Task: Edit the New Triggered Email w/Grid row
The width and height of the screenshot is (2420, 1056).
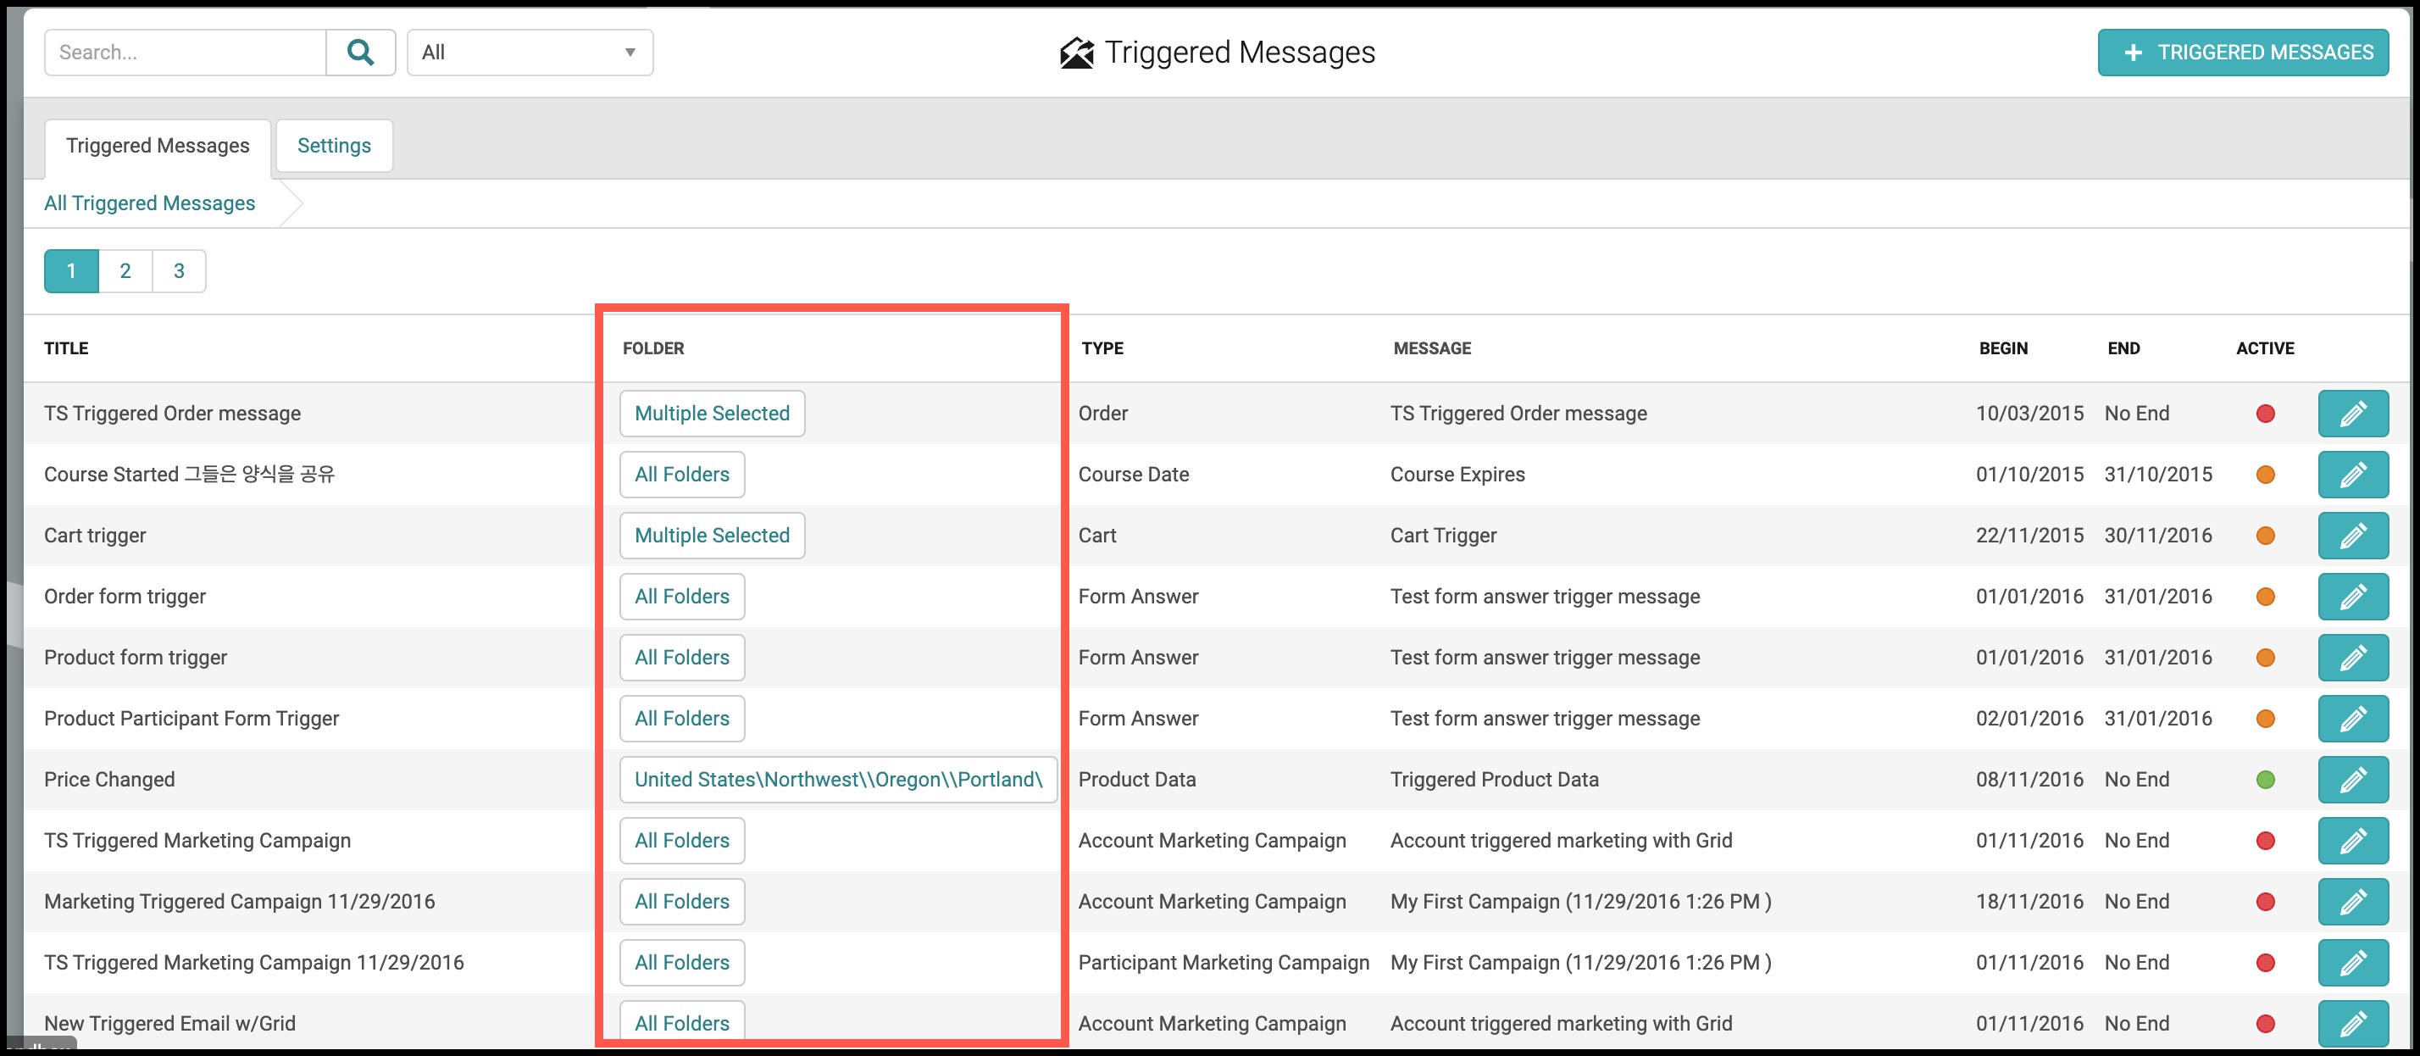Action: [x=2352, y=1023]
